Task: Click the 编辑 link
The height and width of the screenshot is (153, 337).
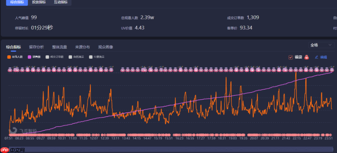Action: (x=323, y=57)
